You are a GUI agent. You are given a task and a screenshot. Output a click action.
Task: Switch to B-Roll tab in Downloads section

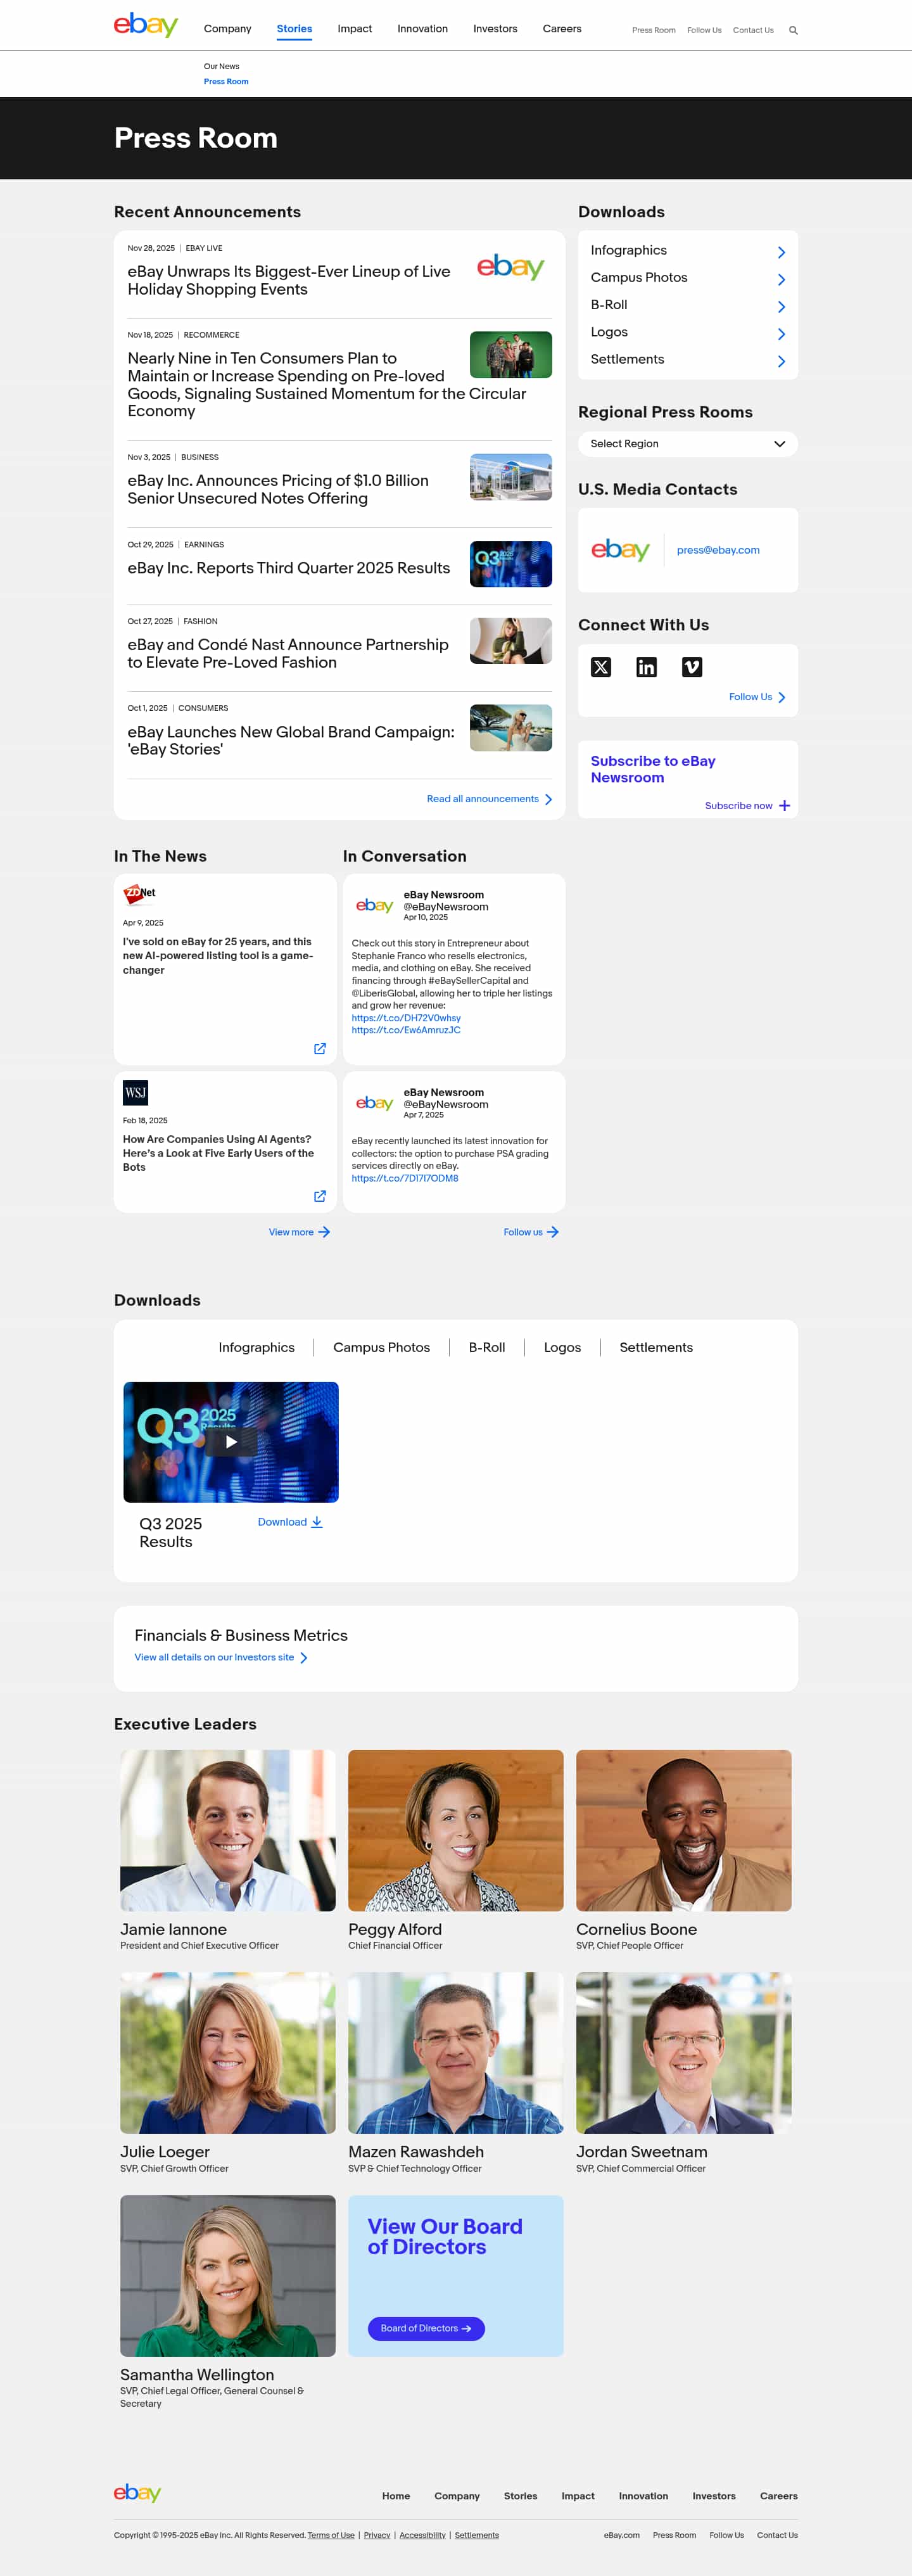pos(487,1347)
